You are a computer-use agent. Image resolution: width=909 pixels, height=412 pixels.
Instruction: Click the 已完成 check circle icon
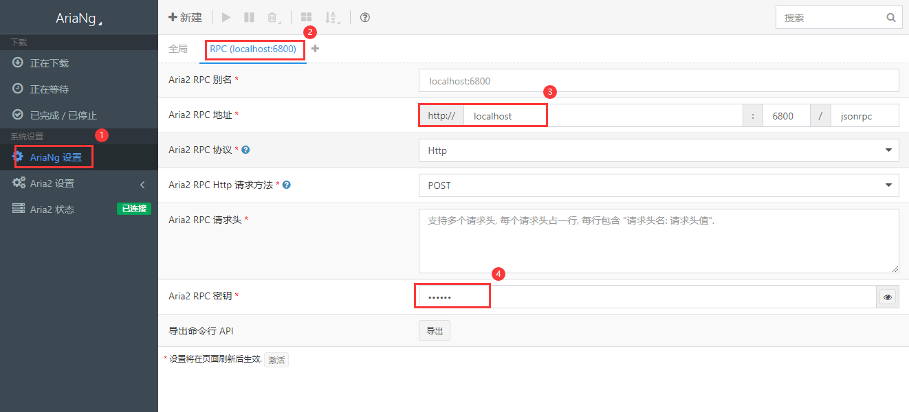click(18, 115)
